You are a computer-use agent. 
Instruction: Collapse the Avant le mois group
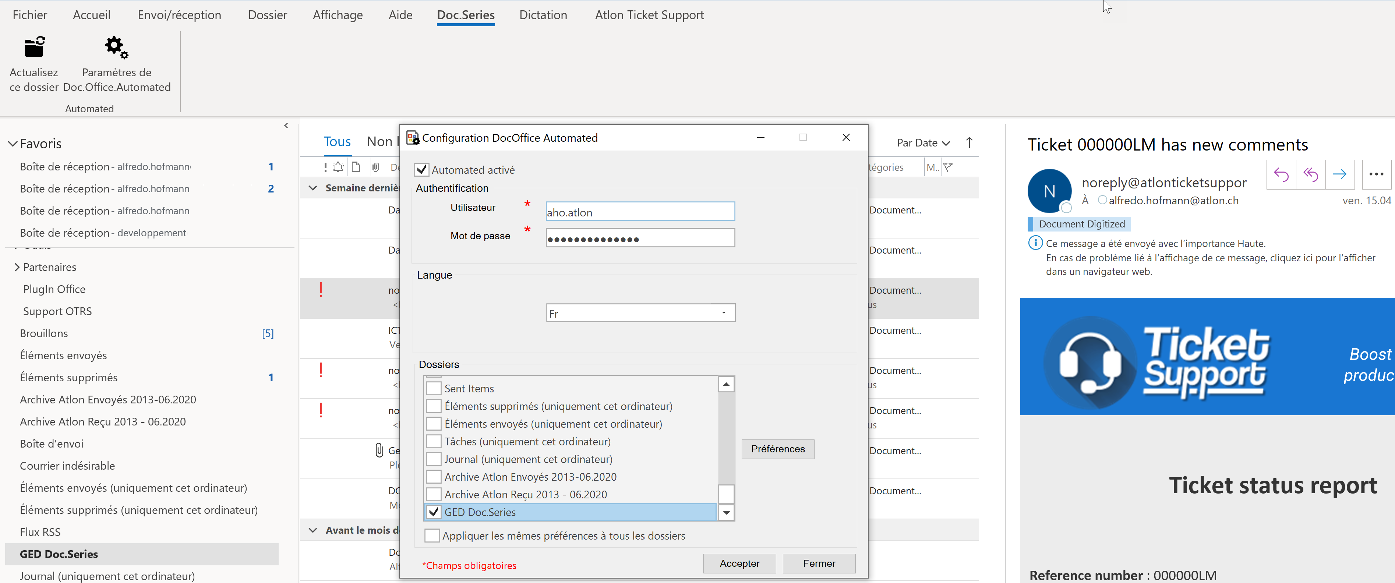(312, 530)
